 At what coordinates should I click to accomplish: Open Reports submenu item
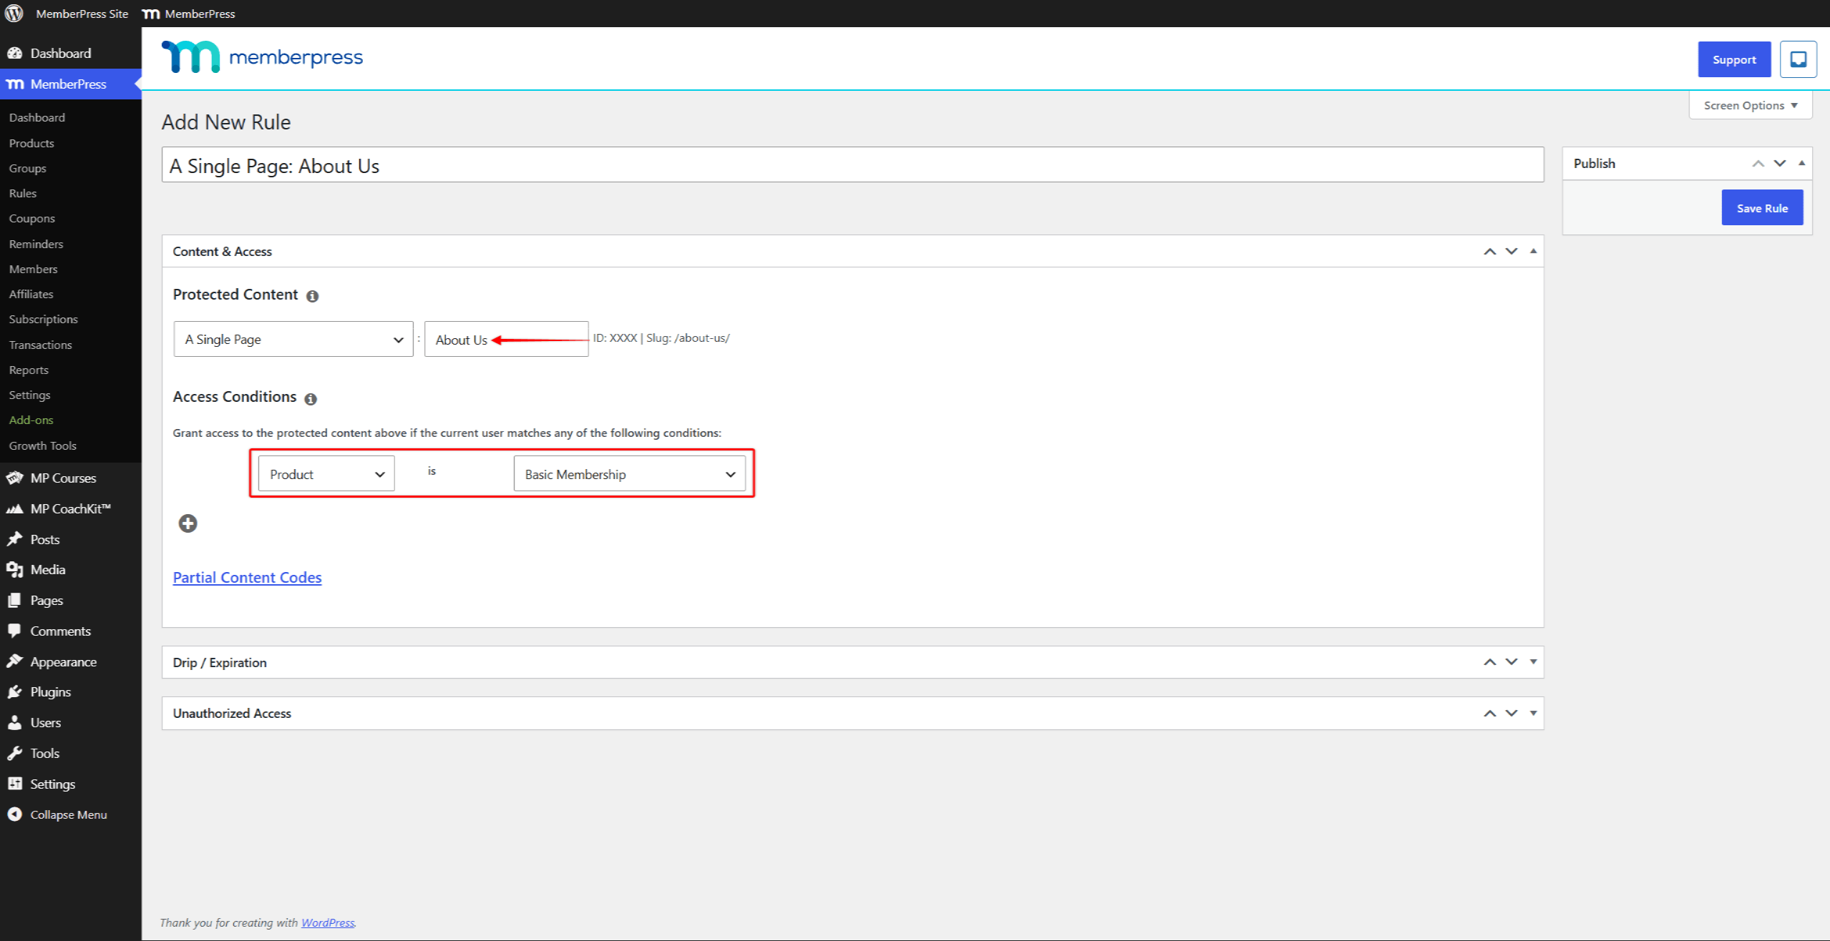pyautogui.click(x=29, y=370)
